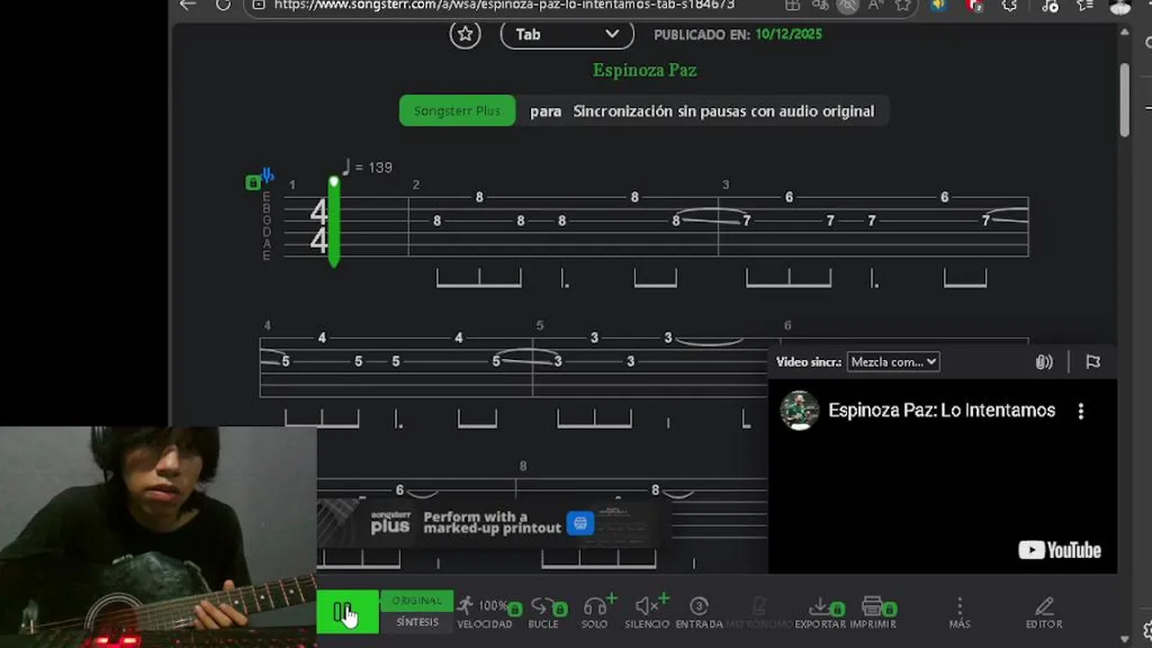Open the Espinoza Paz artist link
1152x648 pixels.
(644, 70)
